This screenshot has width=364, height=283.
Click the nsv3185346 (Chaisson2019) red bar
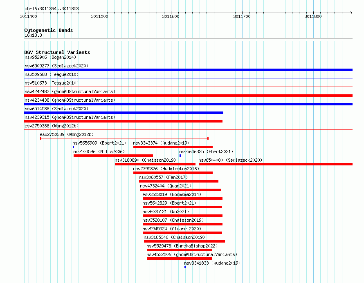click(184, 241)
